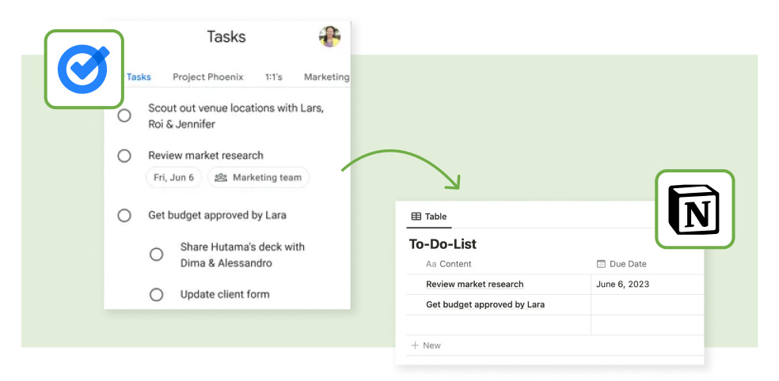Screen dimensions: 779x381
Task: Open the Project Phoenix tab
Action: [x=208, y=77]
